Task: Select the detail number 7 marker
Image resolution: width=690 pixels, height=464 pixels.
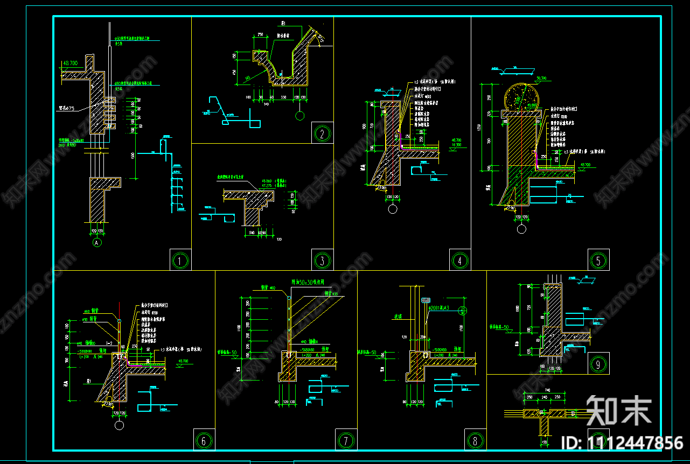Action: click(346, 441)
